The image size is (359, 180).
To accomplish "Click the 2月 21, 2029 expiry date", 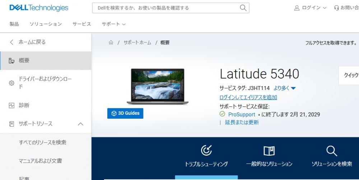I will coord(305,114).
